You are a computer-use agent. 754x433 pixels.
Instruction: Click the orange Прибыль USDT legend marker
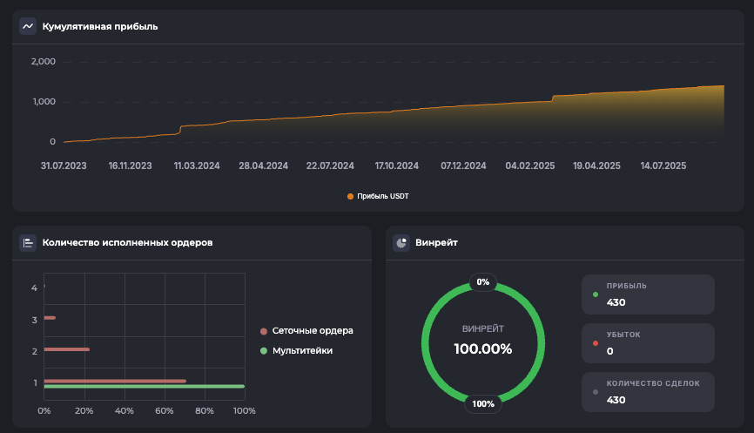(351, 197)
